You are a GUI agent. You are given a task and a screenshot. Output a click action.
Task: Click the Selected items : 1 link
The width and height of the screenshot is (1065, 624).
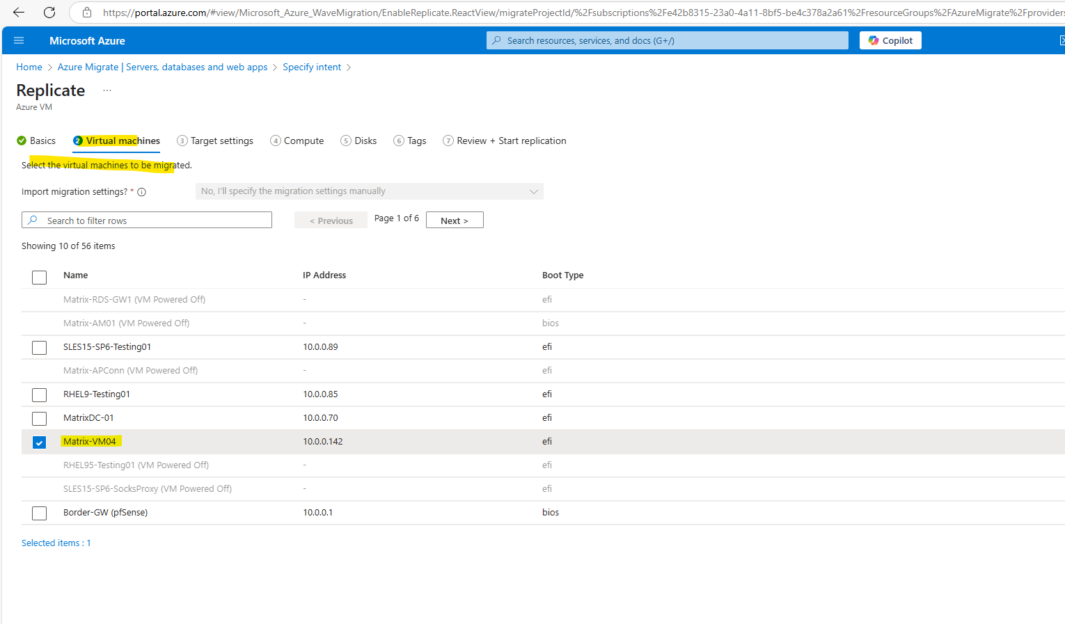click(56, 543)
